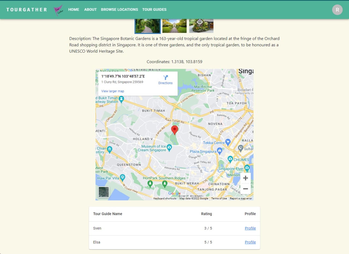Click the TOA PAYOH map label
This screenshot has width=349, height=254.
pyautogui.click(x=237, y=103)
